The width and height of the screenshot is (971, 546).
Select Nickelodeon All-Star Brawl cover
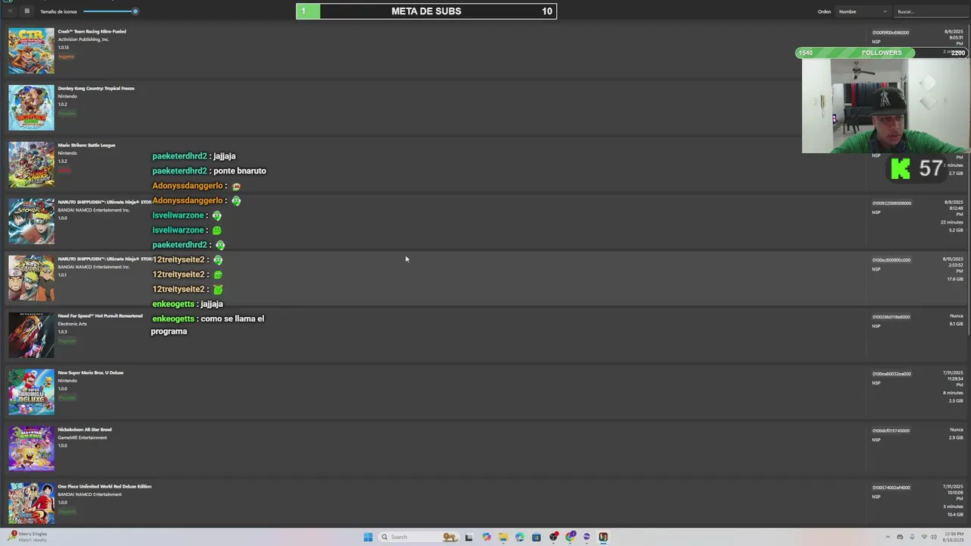(x=31, y=449)
